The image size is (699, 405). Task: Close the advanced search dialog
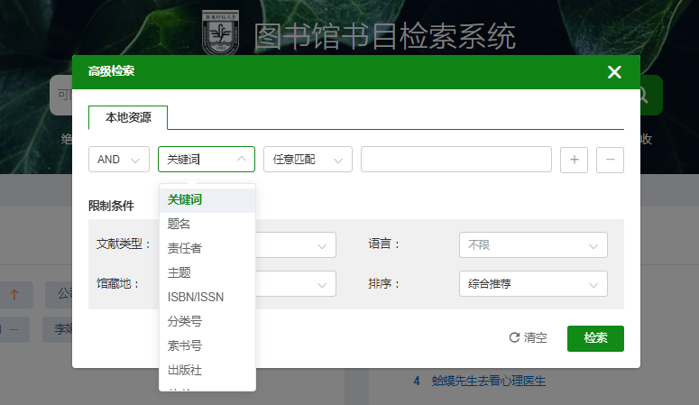614,72
